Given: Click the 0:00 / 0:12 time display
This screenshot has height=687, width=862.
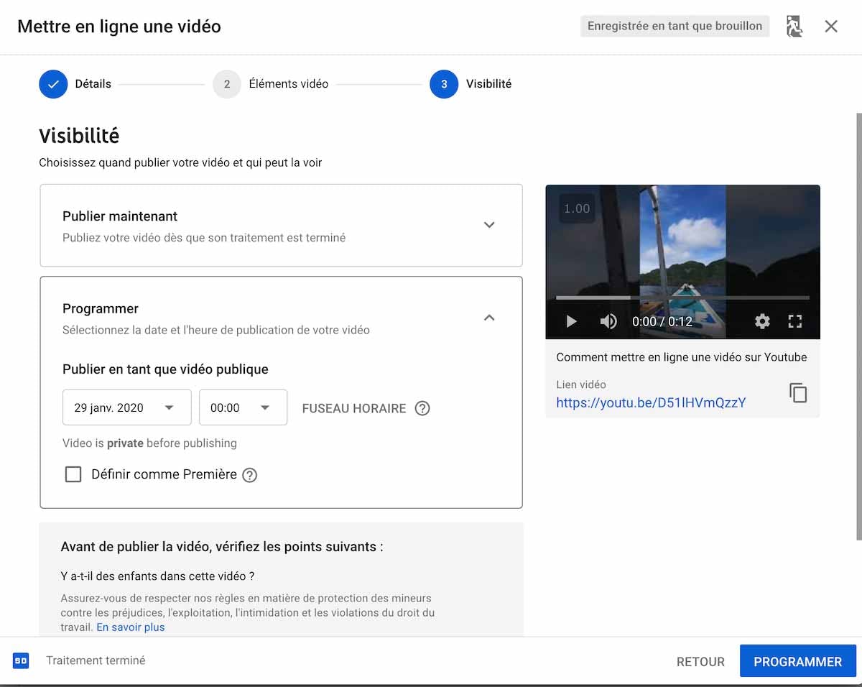Looking at the screenshot, I should pos(662,321).
